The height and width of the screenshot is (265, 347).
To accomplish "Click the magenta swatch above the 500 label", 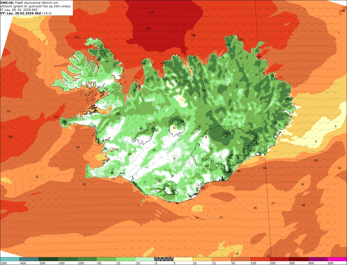I will (x=337, y=259).
